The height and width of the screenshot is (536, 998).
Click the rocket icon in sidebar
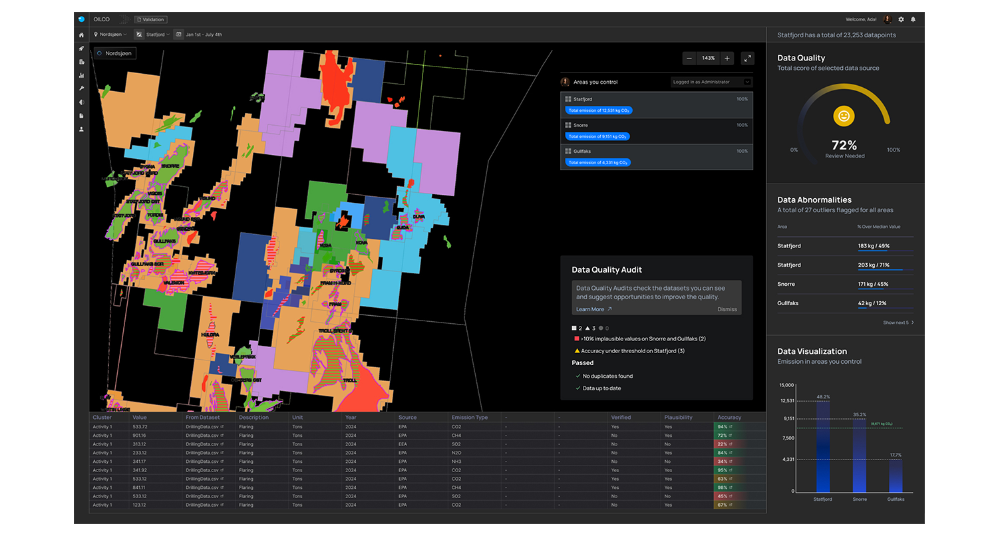tap(81, 49)
